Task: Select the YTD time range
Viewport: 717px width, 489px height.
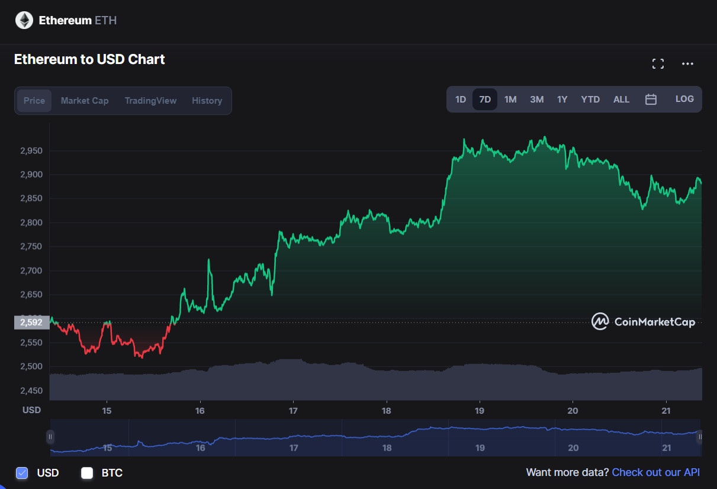Action: point(590,99)
